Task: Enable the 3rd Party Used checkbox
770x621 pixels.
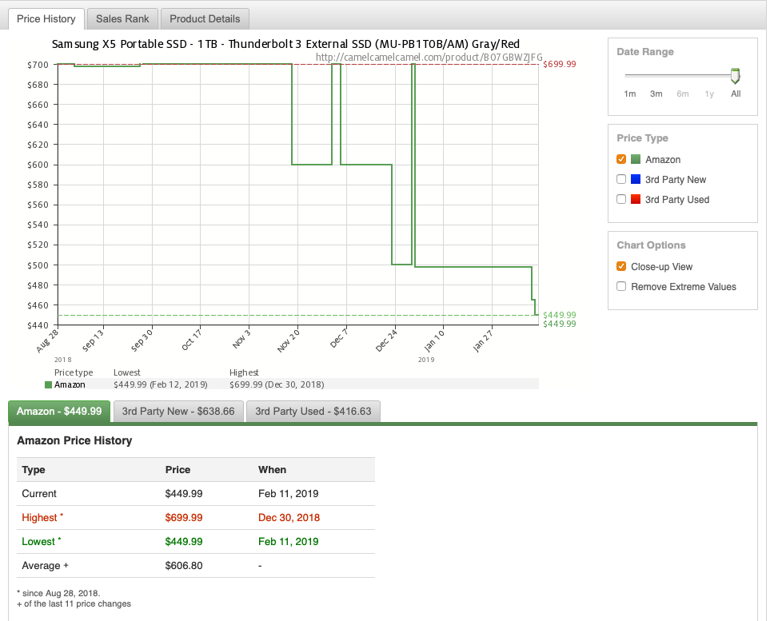Action: click(x=621, y=199)
